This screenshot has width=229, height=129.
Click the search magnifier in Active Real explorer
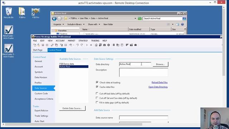[184, 18]
